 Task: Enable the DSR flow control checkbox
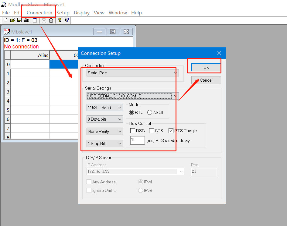coord(133,131)
